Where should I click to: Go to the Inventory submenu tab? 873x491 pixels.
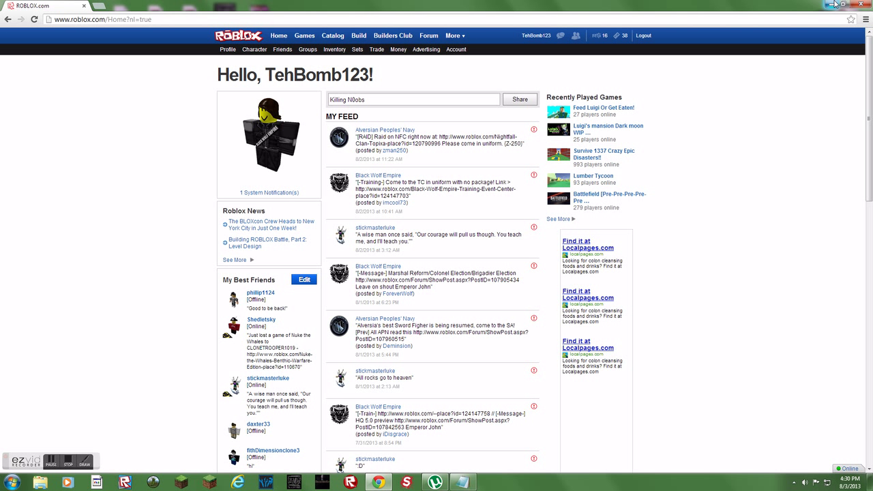[x=334, y=49]
